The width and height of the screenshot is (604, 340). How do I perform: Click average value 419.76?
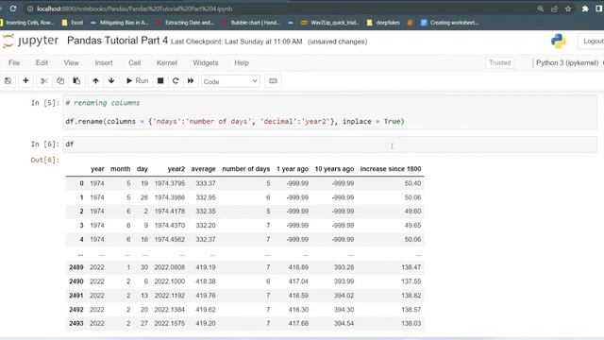tap(206, 296)
